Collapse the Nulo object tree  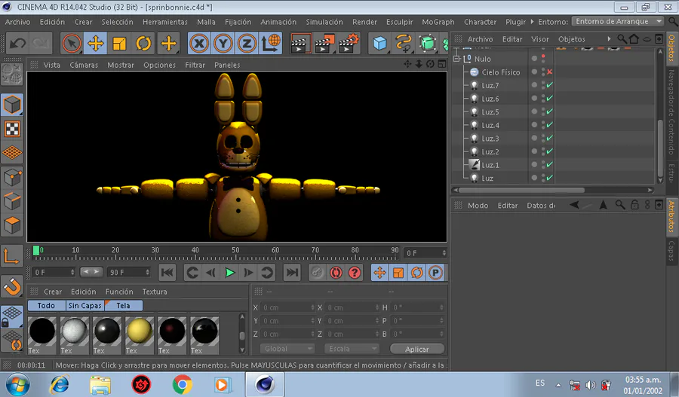click(x=456, y=59)
